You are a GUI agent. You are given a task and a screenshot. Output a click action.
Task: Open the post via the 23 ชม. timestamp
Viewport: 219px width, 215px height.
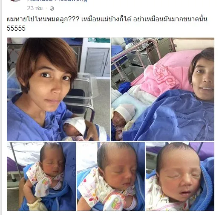tap(35, 8)
